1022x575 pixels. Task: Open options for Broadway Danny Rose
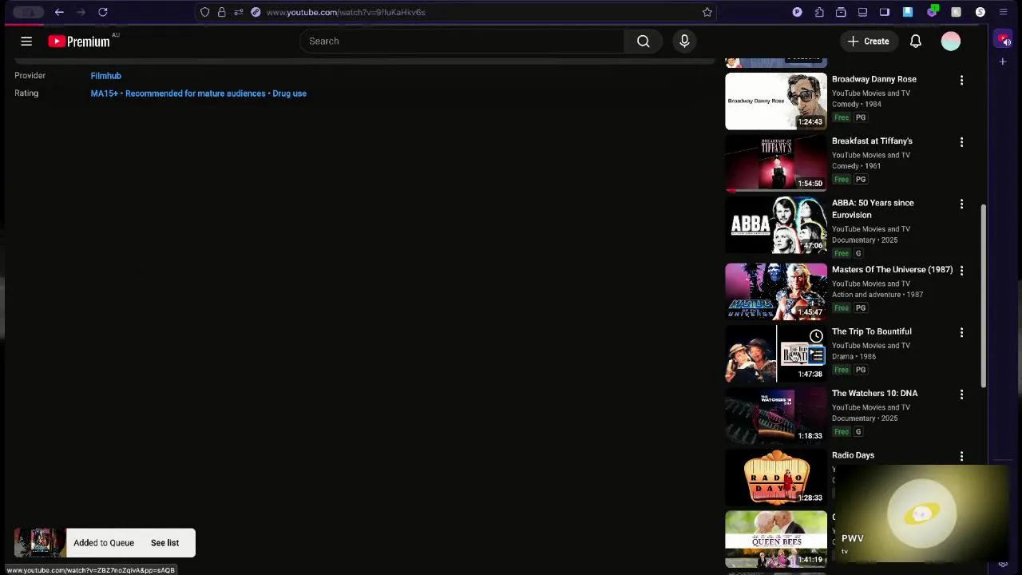click(x=961, y=80)
